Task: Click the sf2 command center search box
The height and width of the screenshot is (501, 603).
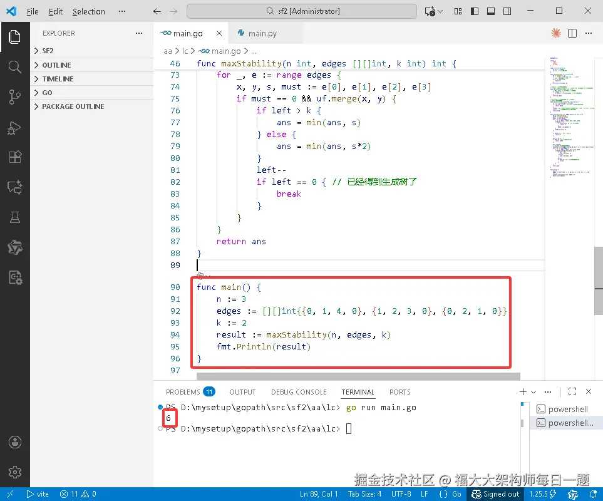Action: tap(302, 11)
